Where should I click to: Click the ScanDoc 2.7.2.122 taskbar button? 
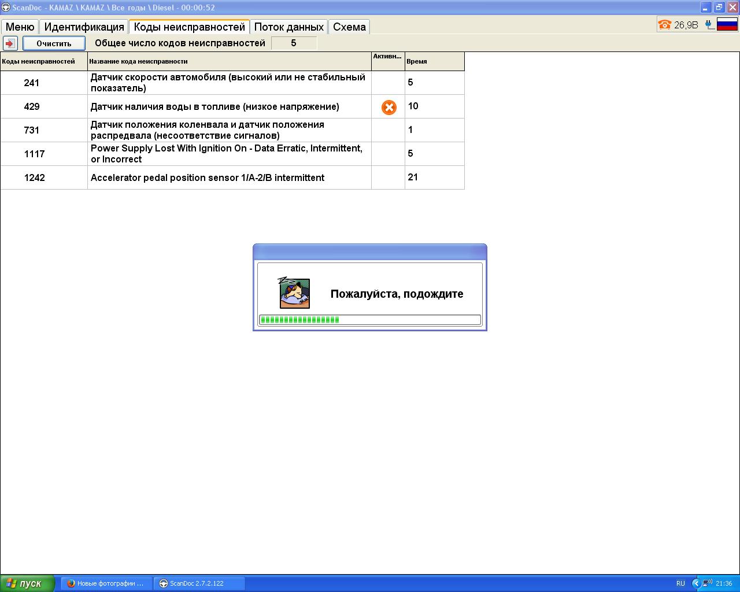pyautogui.click(x=199, y=583)
